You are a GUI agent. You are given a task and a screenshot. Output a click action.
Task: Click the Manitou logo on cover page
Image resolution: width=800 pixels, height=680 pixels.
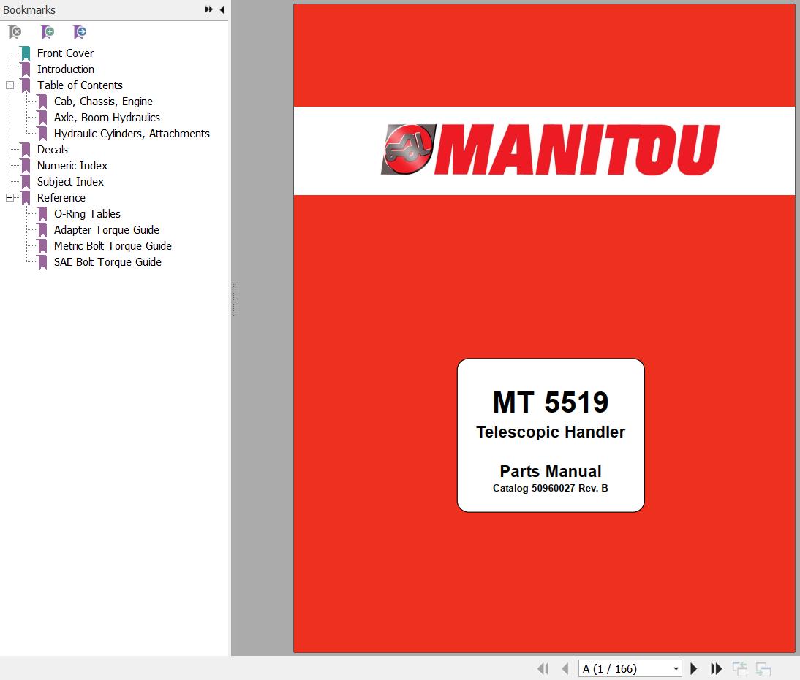(550, 149)
